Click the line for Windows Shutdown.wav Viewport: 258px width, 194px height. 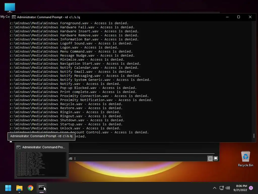(x=67, y=120)
